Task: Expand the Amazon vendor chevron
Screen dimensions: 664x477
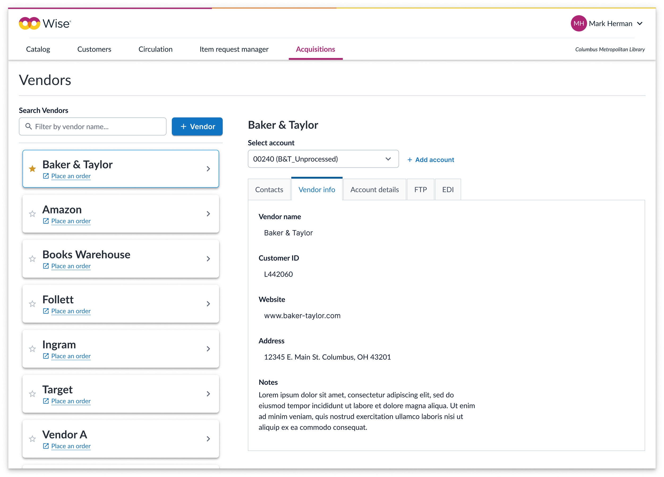Action: click(x=208, y=214)
